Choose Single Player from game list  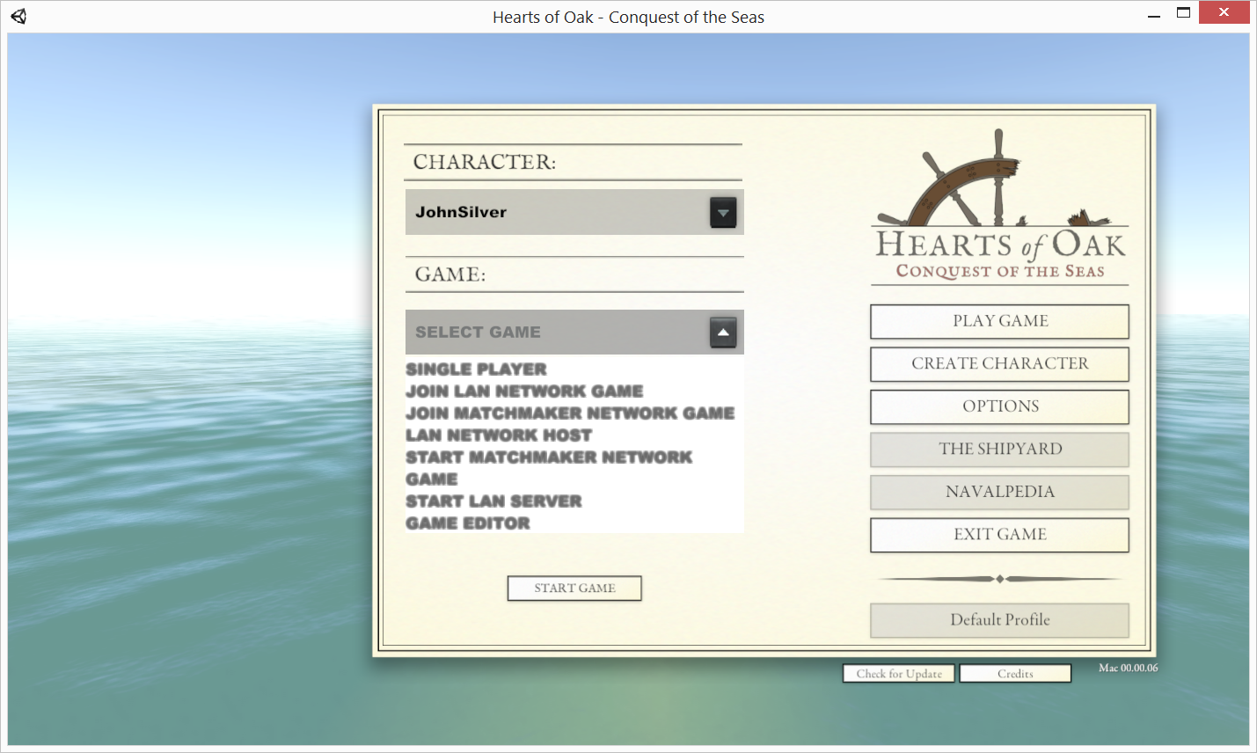click(x=476, y=369)
